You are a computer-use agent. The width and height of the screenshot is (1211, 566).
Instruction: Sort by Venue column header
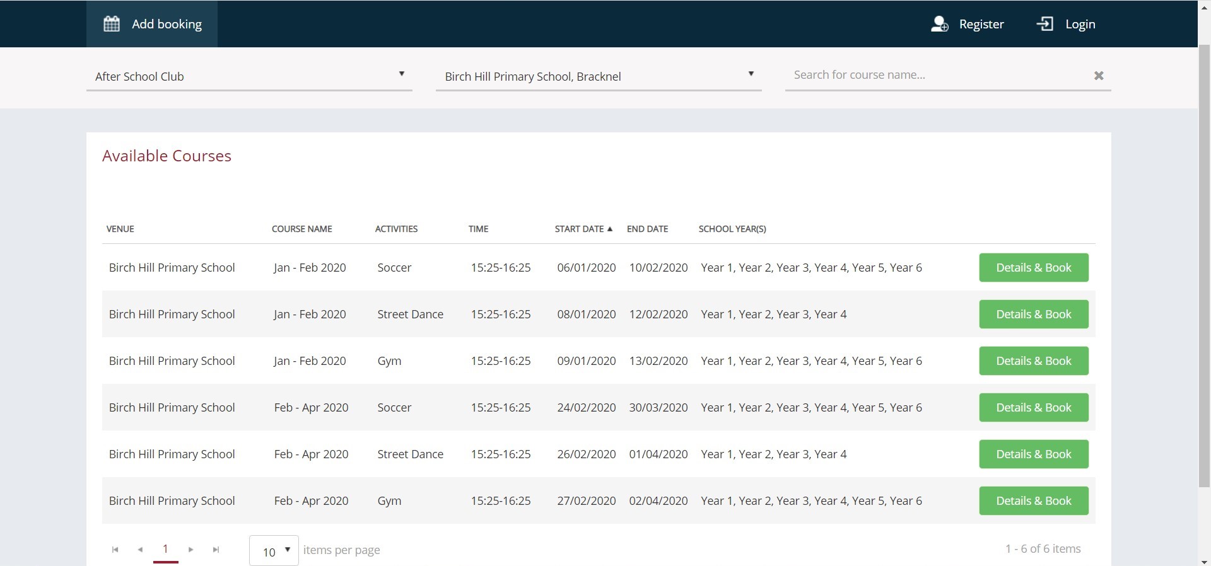120,229
